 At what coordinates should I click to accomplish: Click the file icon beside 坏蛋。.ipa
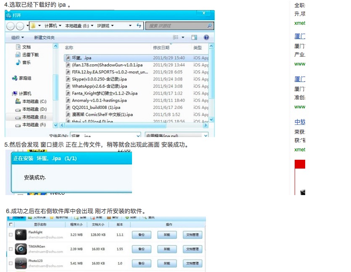tap(68, 58)
